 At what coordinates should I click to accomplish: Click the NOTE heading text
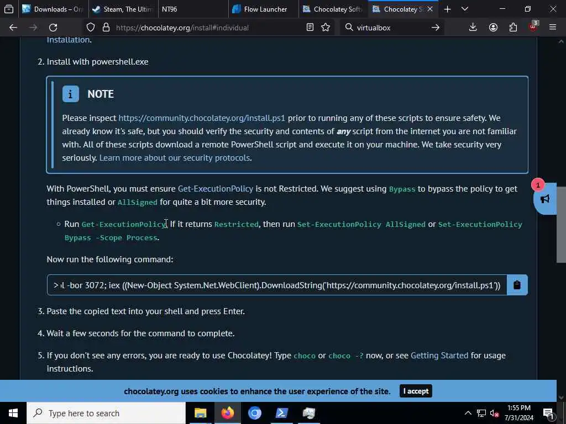coord(101,94)
